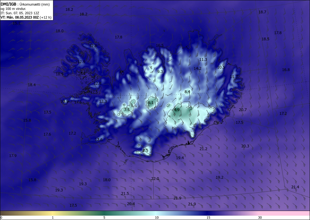The image size is (310, 220).
Task: Click the 20.3 value label
Action: (x=245, y=146)
